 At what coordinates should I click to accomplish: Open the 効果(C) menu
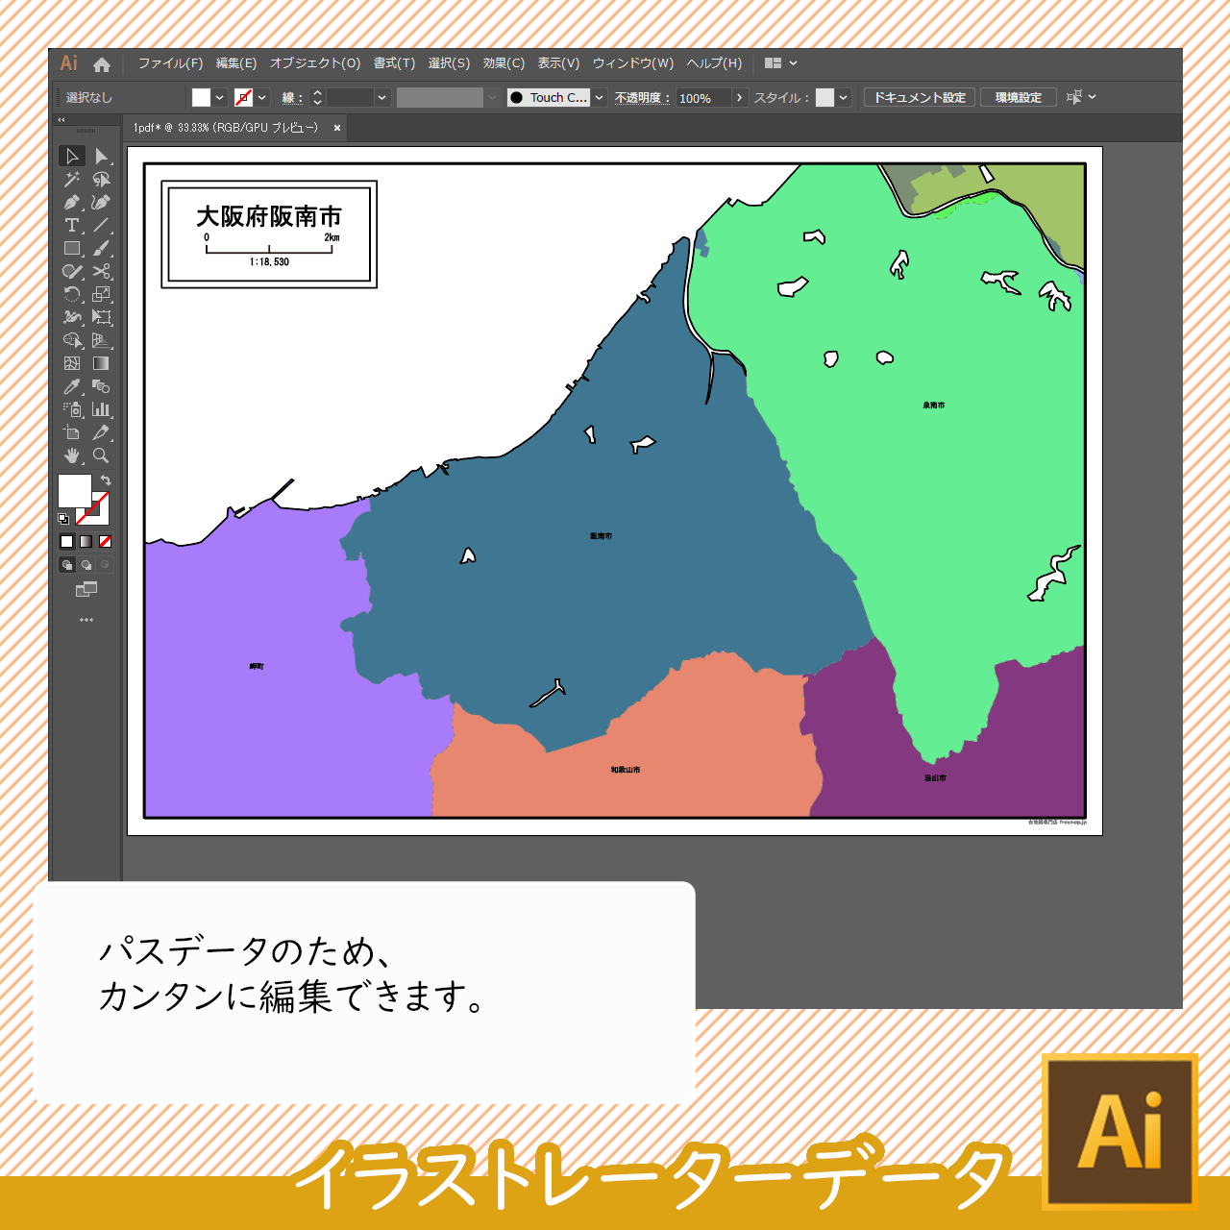[x=504, y=63]
